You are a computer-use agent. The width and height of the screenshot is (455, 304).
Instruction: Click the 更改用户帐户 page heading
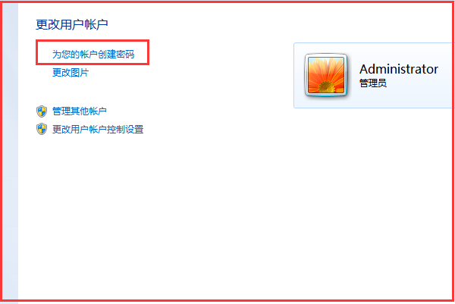[x=72, y=24]
